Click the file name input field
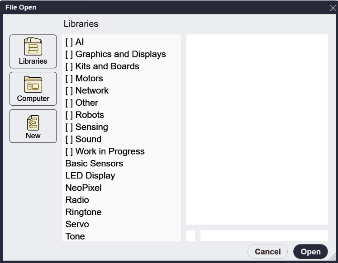 tap(264, 236)
